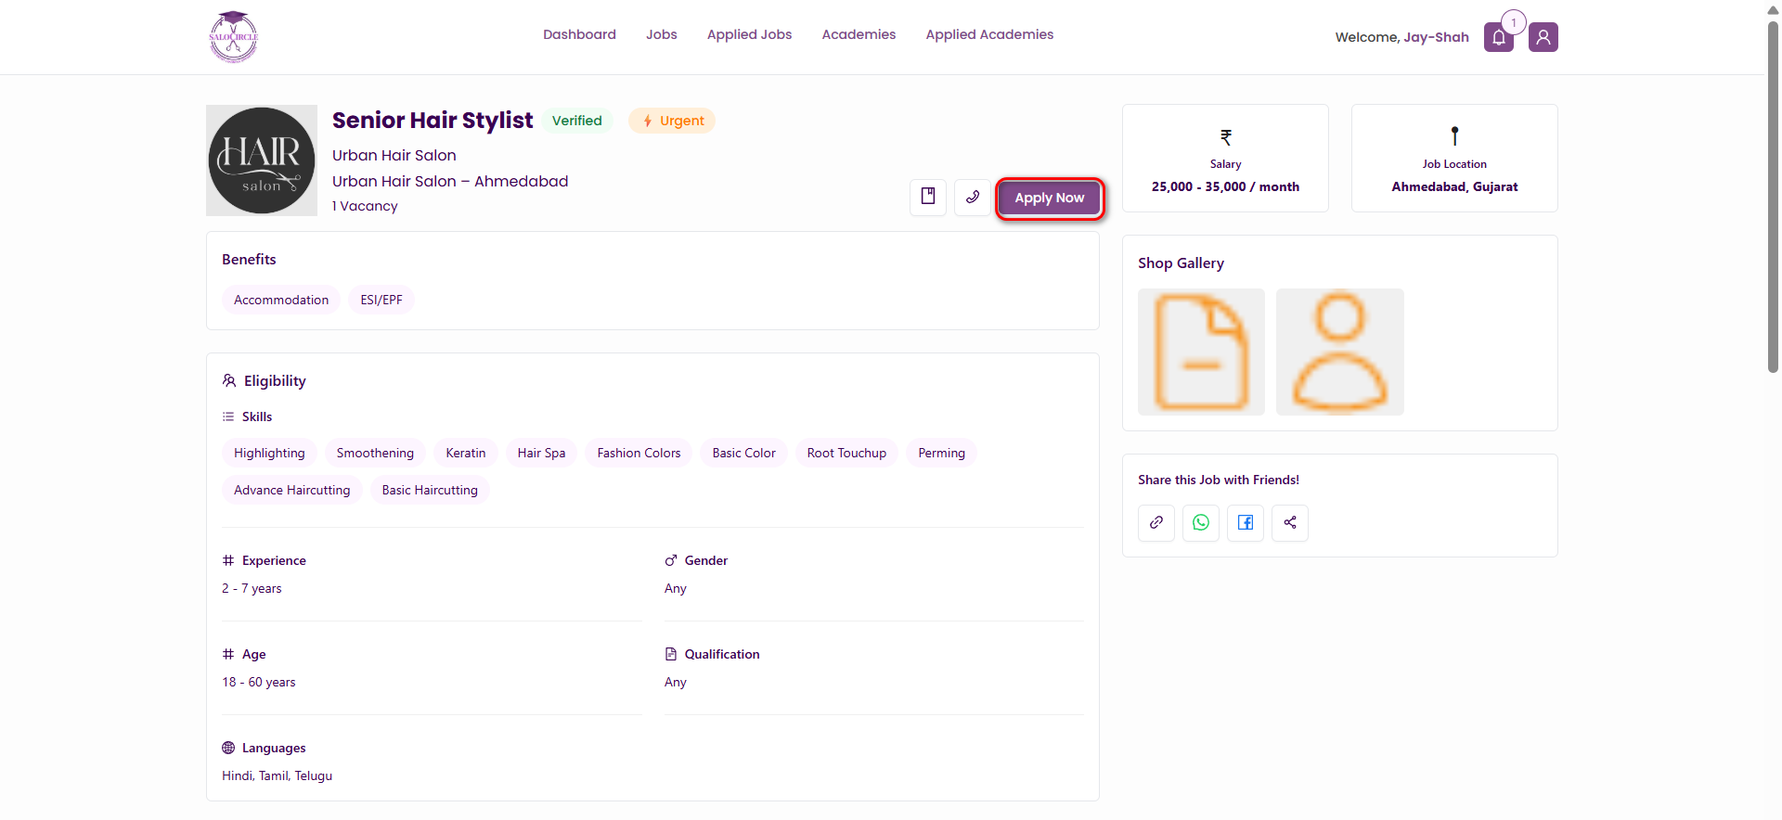
Task: Click the Gender label
Action: 706,560
